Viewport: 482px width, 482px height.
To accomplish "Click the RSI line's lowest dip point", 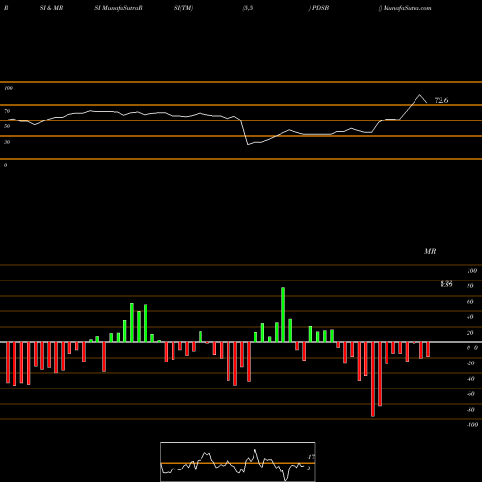I will (248, 144).
